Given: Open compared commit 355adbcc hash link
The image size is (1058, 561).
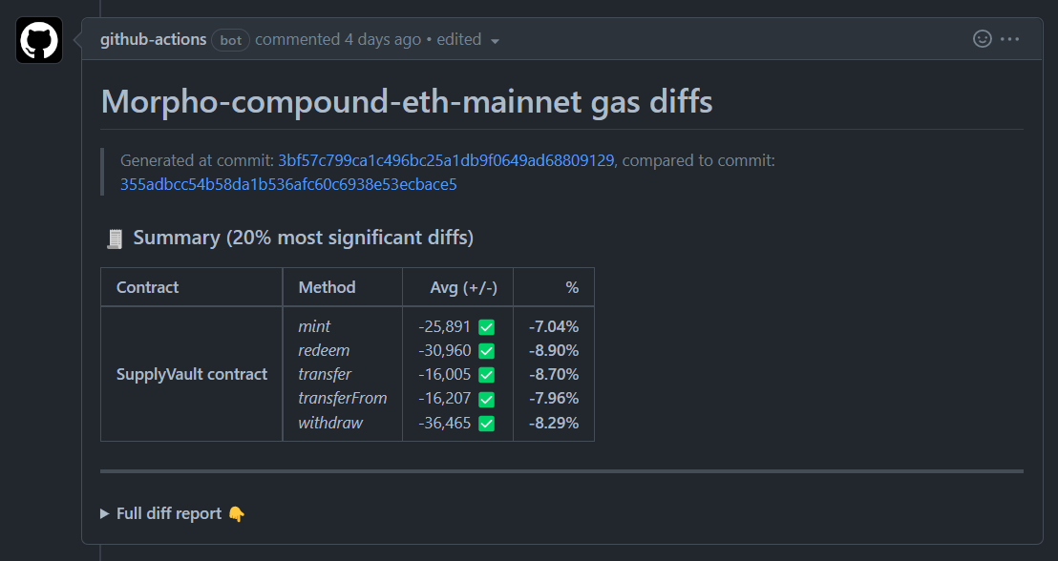Looking at the screenshot, I should tap(288, 184).
